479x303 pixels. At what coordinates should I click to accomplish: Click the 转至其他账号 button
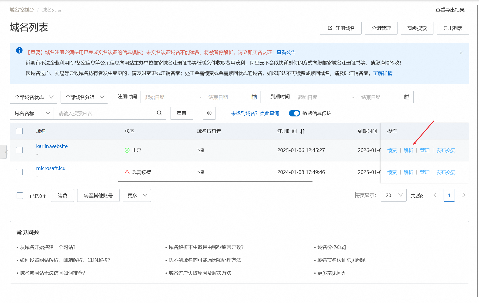[x=98, y=195]
